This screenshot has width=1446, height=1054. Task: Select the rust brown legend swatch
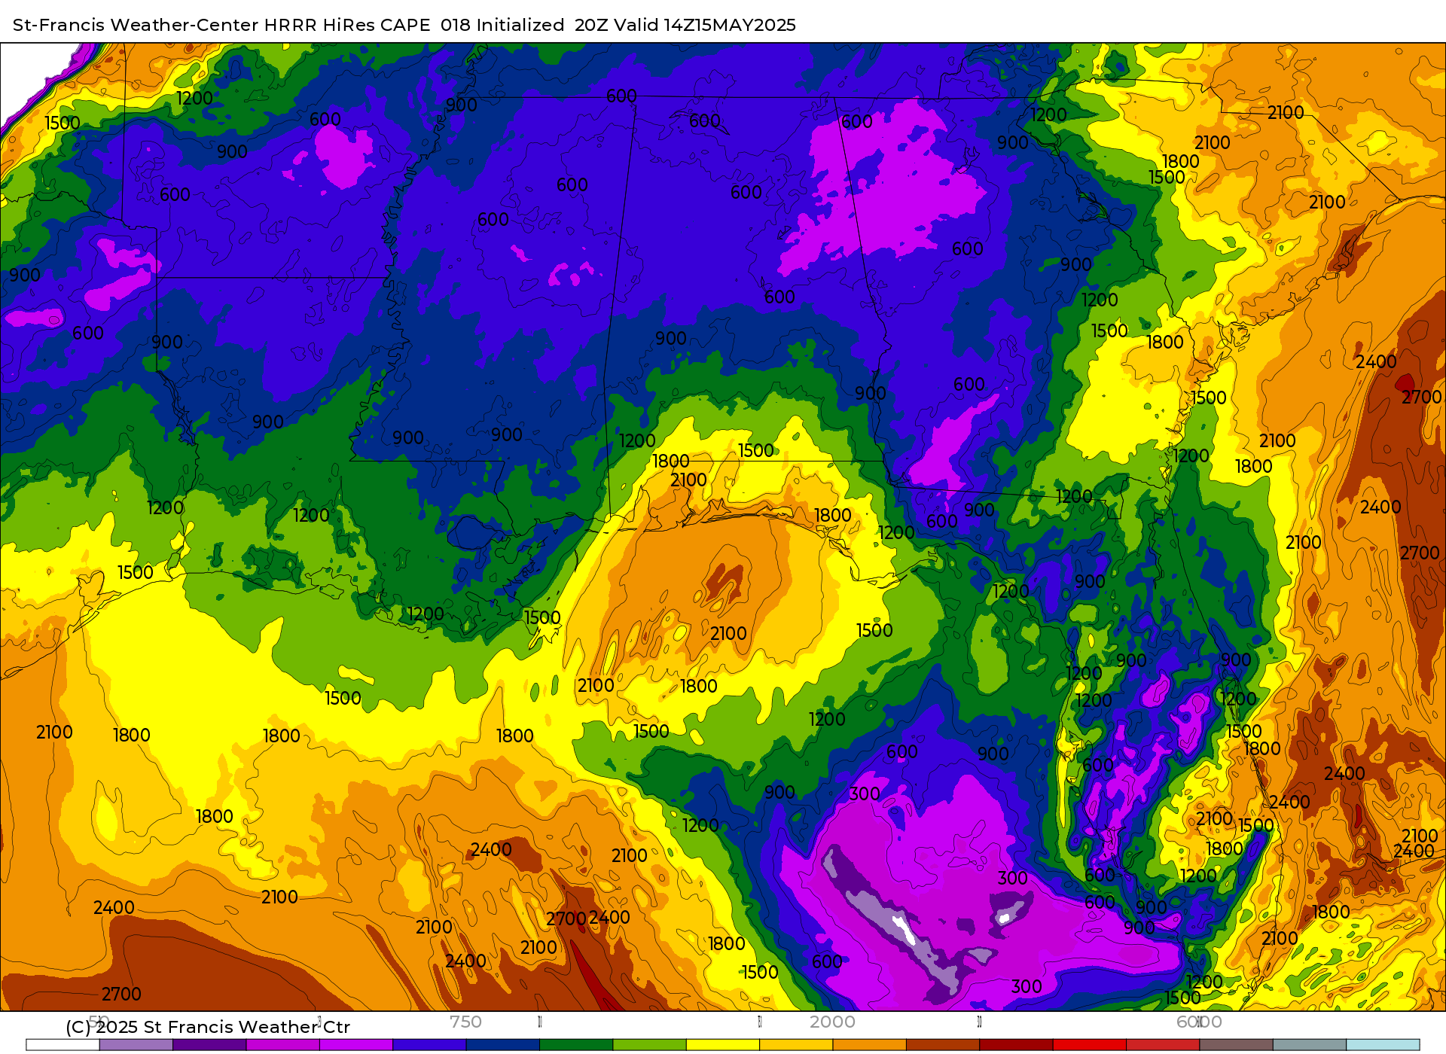click(x=943, y=1045)
